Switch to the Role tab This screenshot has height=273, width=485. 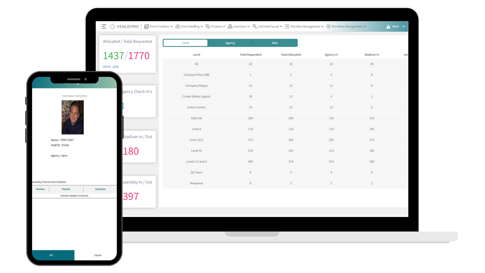pyautogui.click(x=275, y=43)
